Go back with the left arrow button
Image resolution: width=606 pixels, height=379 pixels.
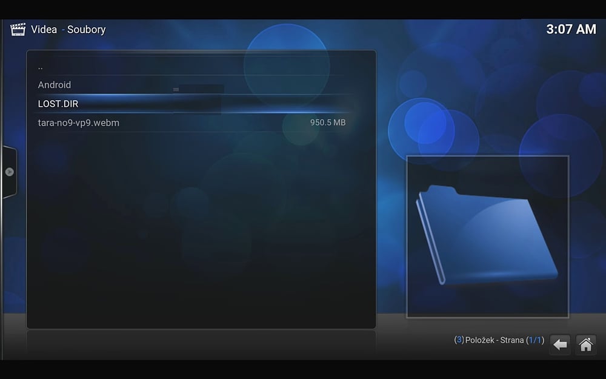560,344
